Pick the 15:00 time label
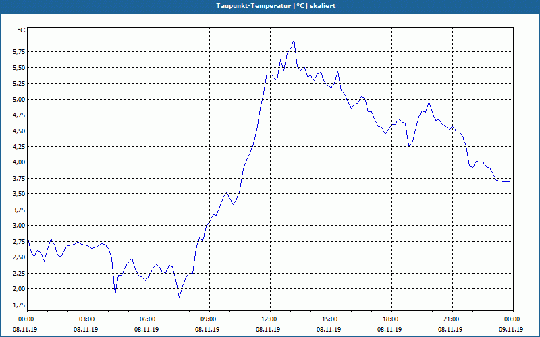540x337 pixels. point(331,319)
